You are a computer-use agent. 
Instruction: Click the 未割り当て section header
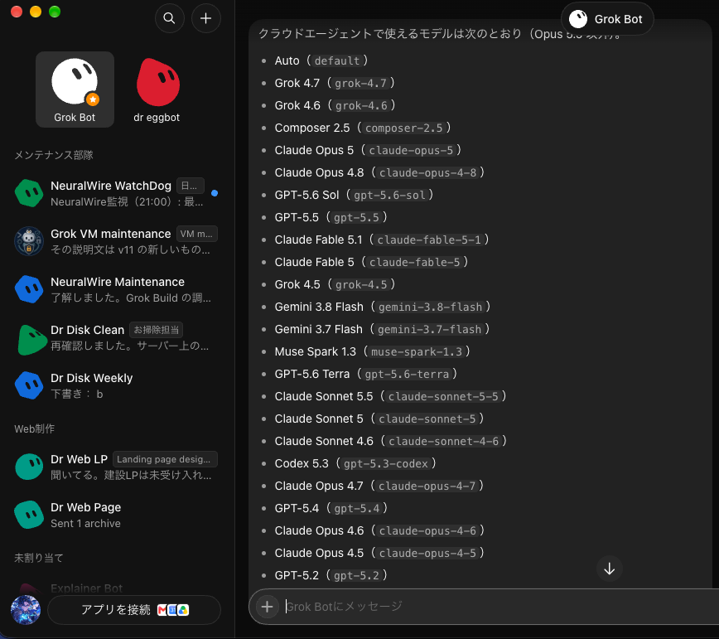coord(38,558)
